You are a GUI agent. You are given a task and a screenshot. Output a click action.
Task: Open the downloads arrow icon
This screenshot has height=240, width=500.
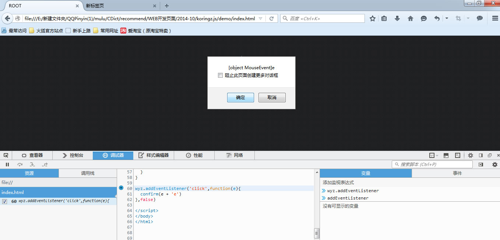(397, 18)
